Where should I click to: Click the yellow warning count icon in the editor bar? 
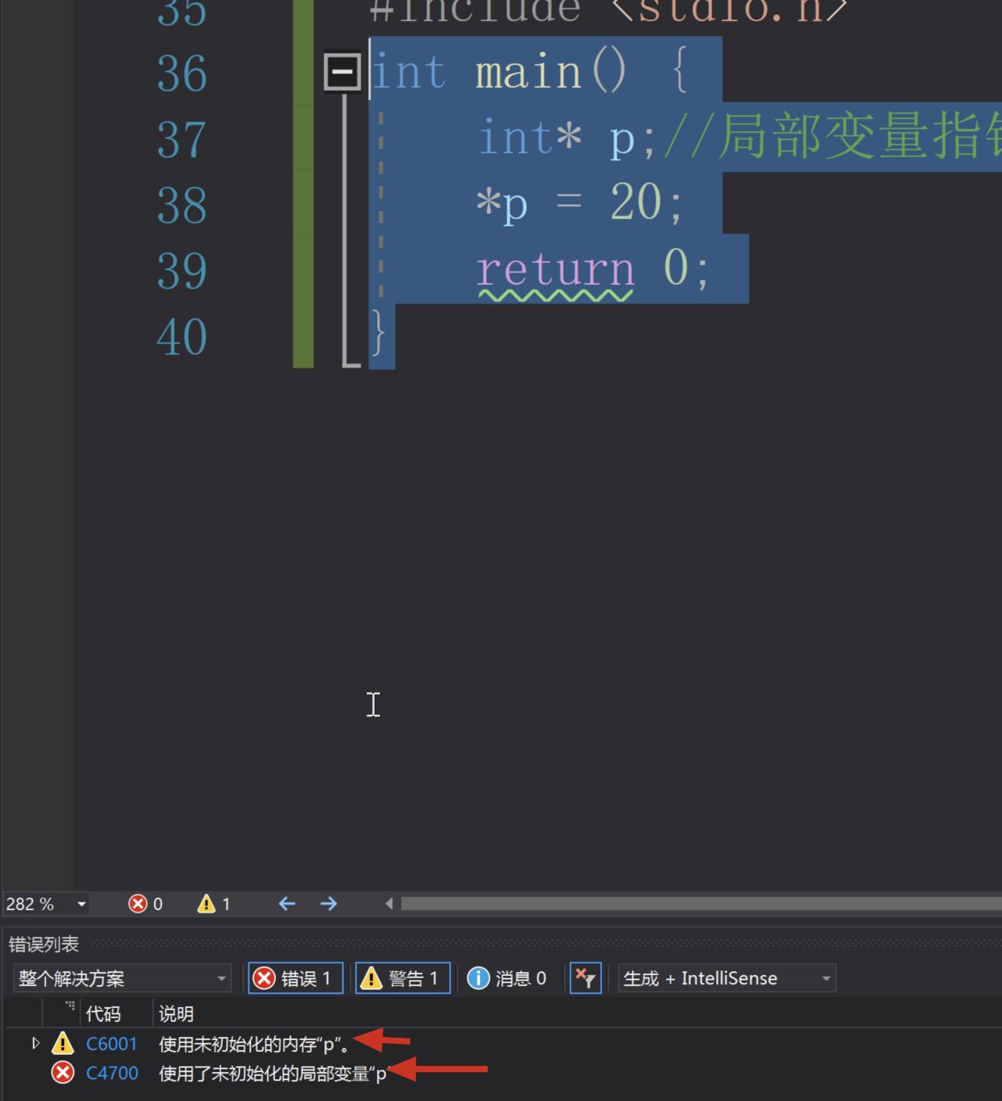pos(206,904)
